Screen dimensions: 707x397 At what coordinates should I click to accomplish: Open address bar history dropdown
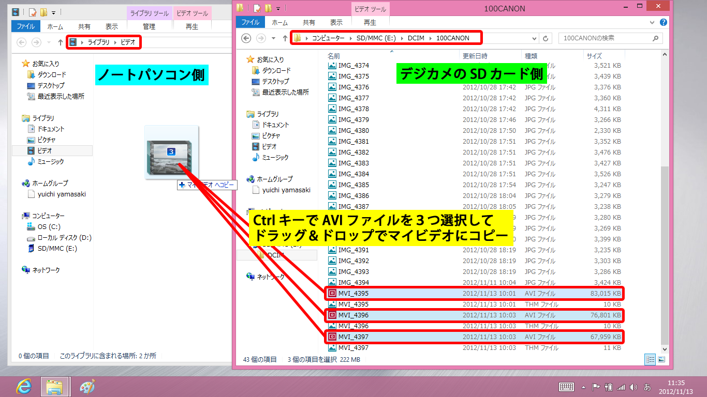[x=535, y=38]
